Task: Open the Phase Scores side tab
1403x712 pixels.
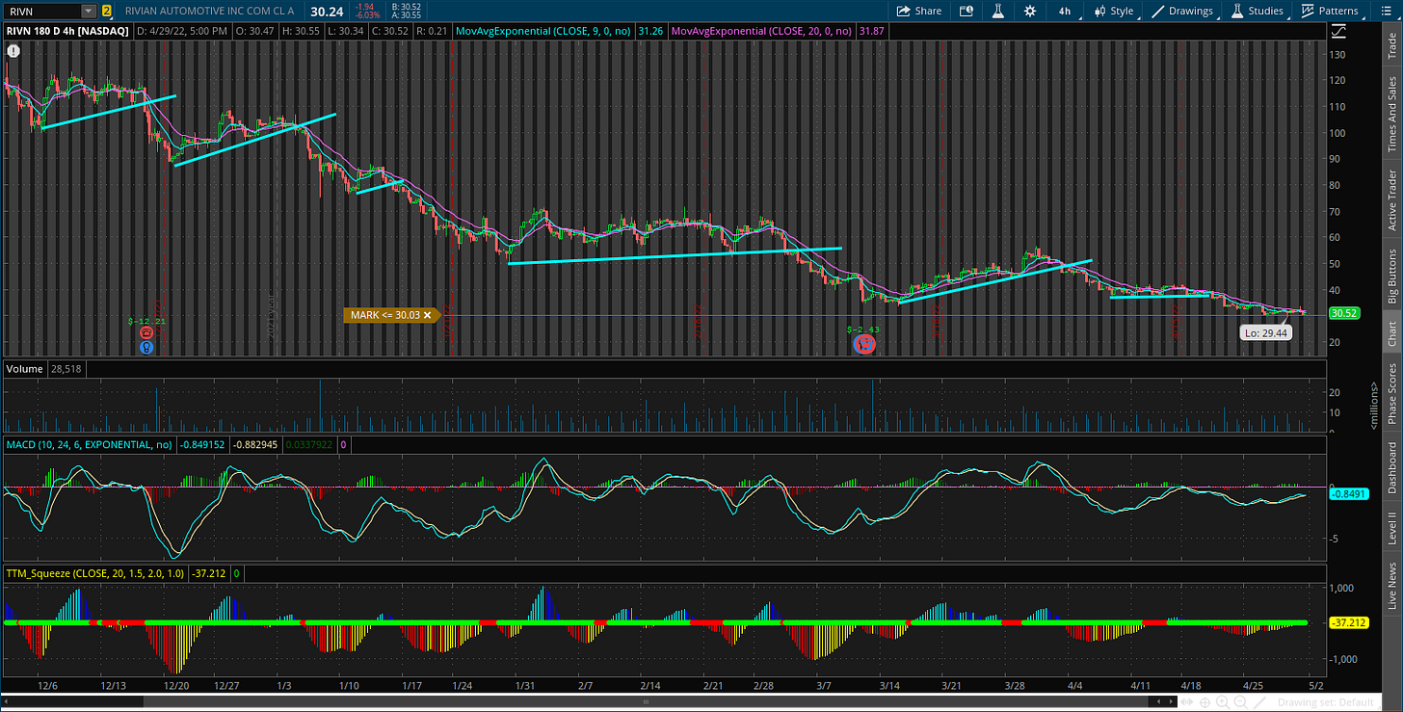Action: (x=1391, y=392)
